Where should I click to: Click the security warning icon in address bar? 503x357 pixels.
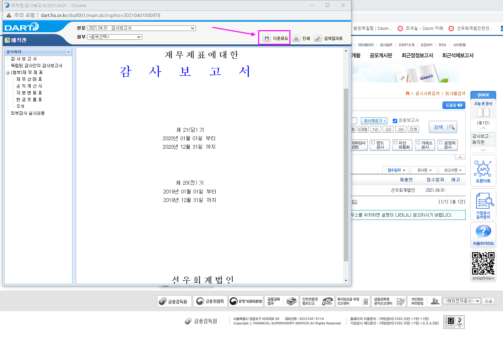[9, 15]
